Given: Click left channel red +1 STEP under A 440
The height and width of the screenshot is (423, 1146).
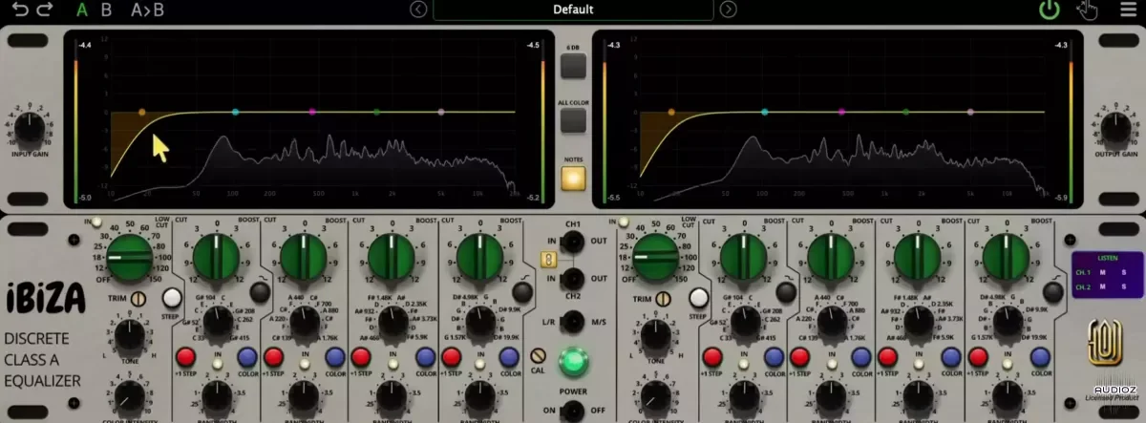Looking at the screenshot, I should (x=273, y=357).
